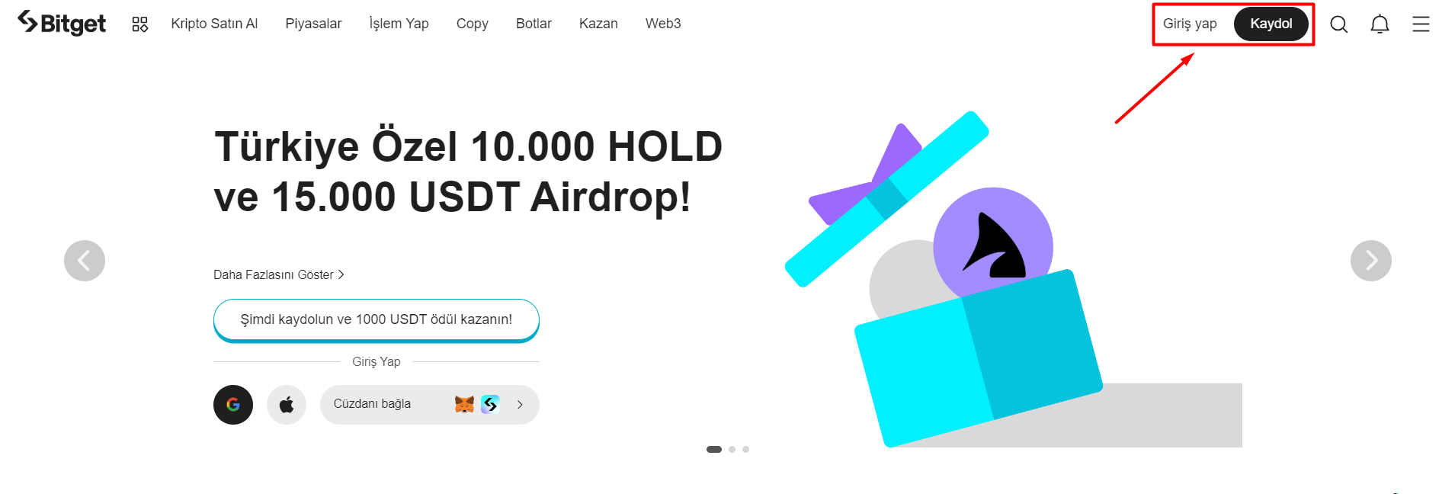Open Daha Fazlasını Göster link
1455x494 pixels.
click(278, 274)
